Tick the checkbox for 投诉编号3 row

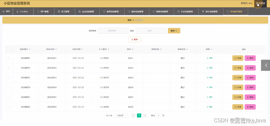(9, 78)
